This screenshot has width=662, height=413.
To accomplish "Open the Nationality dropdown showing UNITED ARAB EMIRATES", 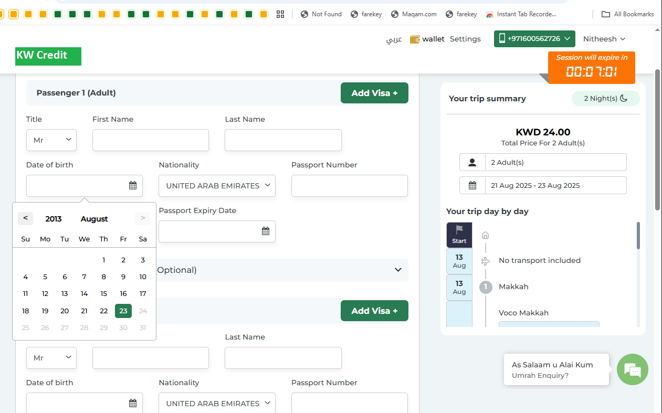I will [x=217, y=186].
